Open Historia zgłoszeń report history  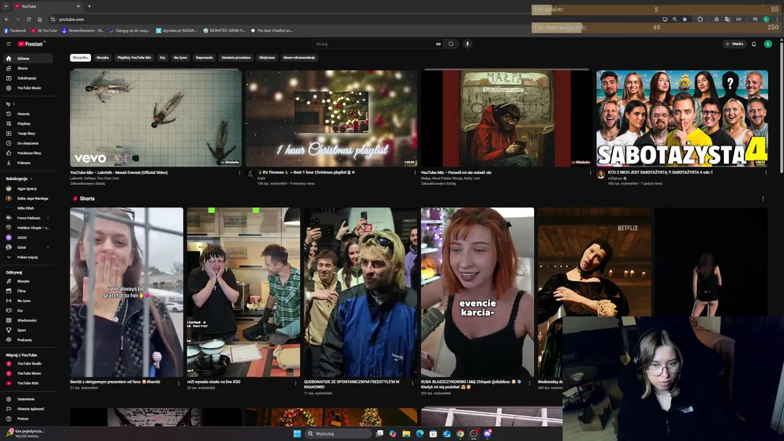click(28, 409)
